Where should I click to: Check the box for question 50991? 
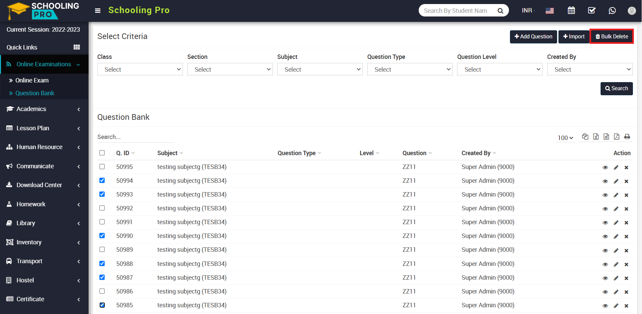(102, 222)
